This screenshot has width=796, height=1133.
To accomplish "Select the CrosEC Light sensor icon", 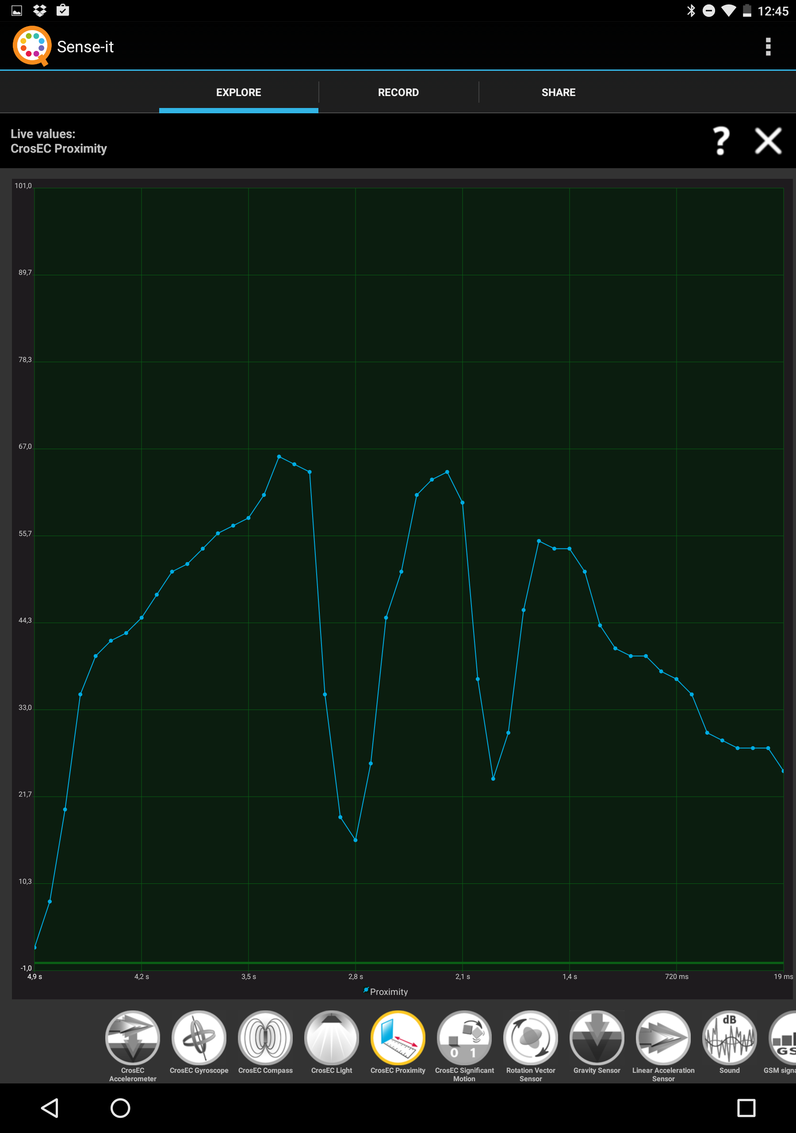I will pyautogui.click(x=331, y=1038).
